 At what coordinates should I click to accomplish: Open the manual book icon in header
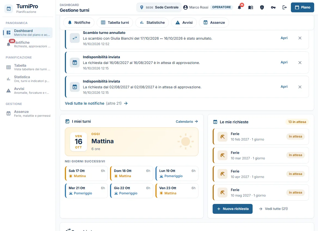tap(251, 7)
